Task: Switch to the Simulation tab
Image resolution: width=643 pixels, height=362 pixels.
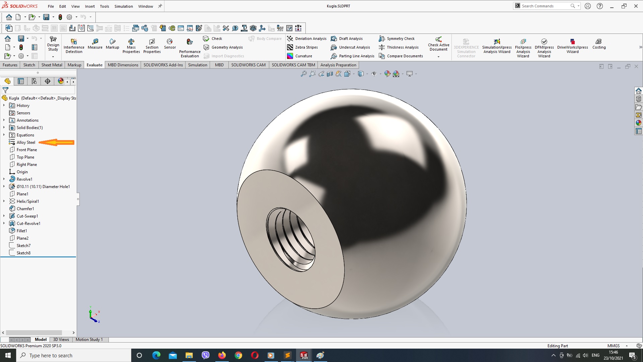Action: click(x=197, y=65)
